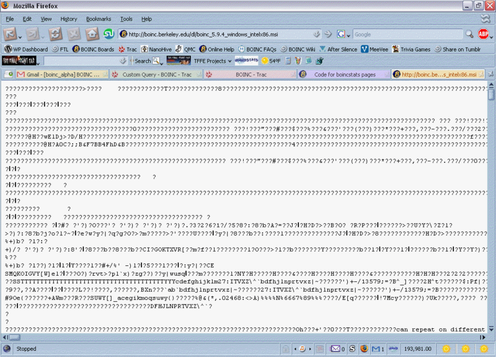
Task: Open the Bookmarks menu
Action: pos(99,19)
